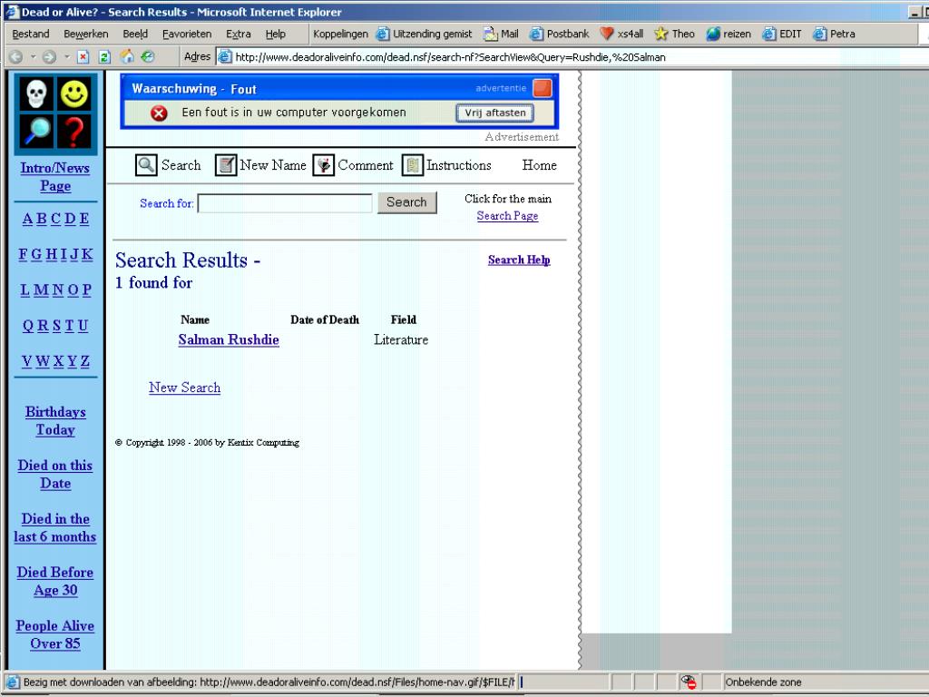
Task: Open the Theo star favorite
Action: [674, 34]
